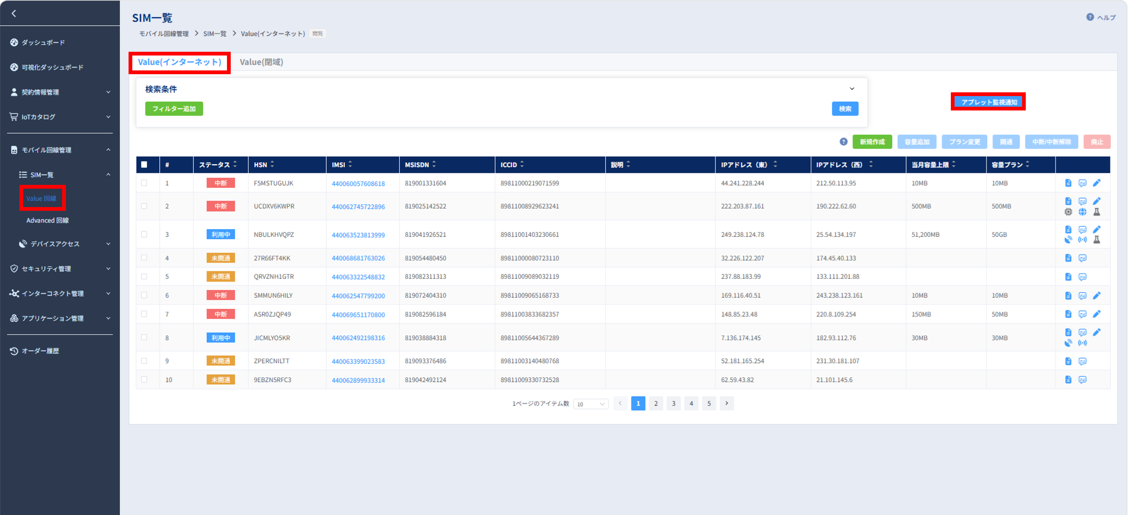Click the 新規作成 button
The image size is (1129, 515).
(872, 142)
